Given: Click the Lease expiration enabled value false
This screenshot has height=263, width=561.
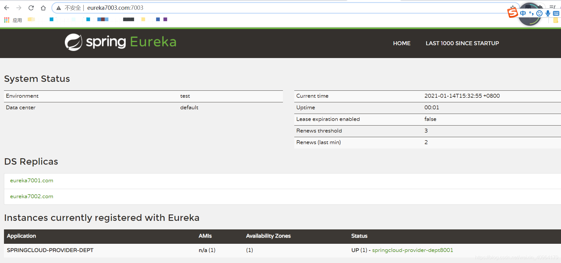Looking at the screenshot, I should coord(430,119).
